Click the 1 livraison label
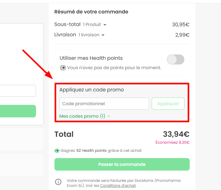 pos(89,35)
